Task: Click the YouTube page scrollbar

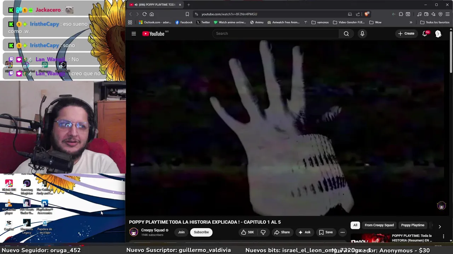Action: pyautogui.click(x=451, y=53)
